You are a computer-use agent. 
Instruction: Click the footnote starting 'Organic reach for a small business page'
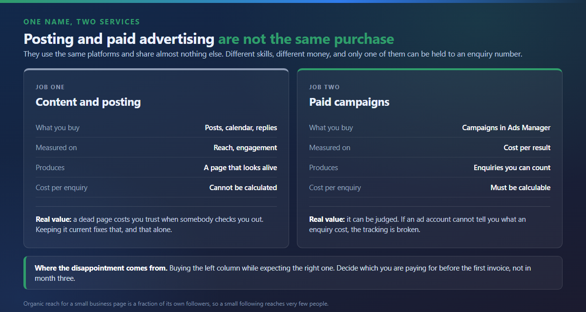(176, 304)
